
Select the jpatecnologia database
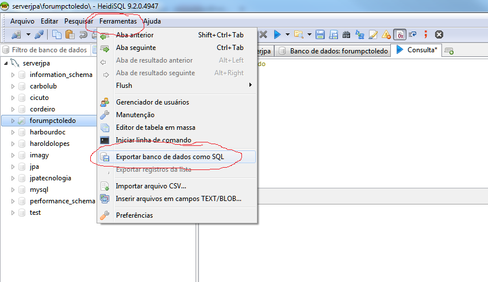(51, 178)
